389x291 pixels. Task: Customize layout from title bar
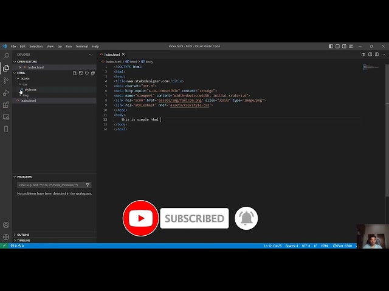351,46
